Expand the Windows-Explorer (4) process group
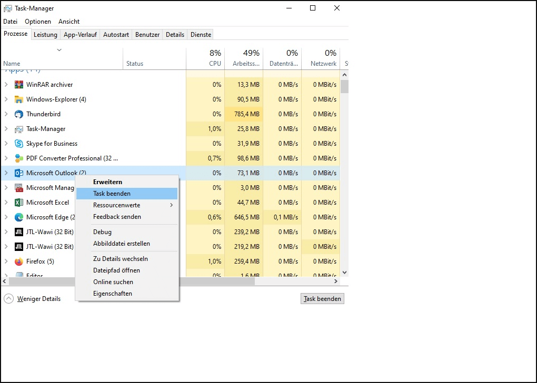The image size is (537, 383). [x=6, y=99]
